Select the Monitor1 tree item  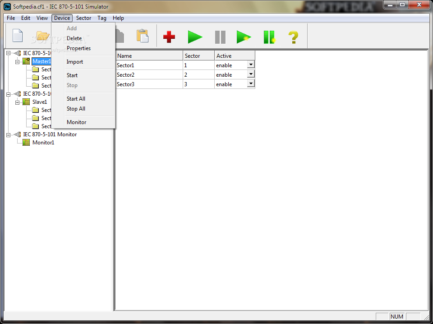click(43, 143)
